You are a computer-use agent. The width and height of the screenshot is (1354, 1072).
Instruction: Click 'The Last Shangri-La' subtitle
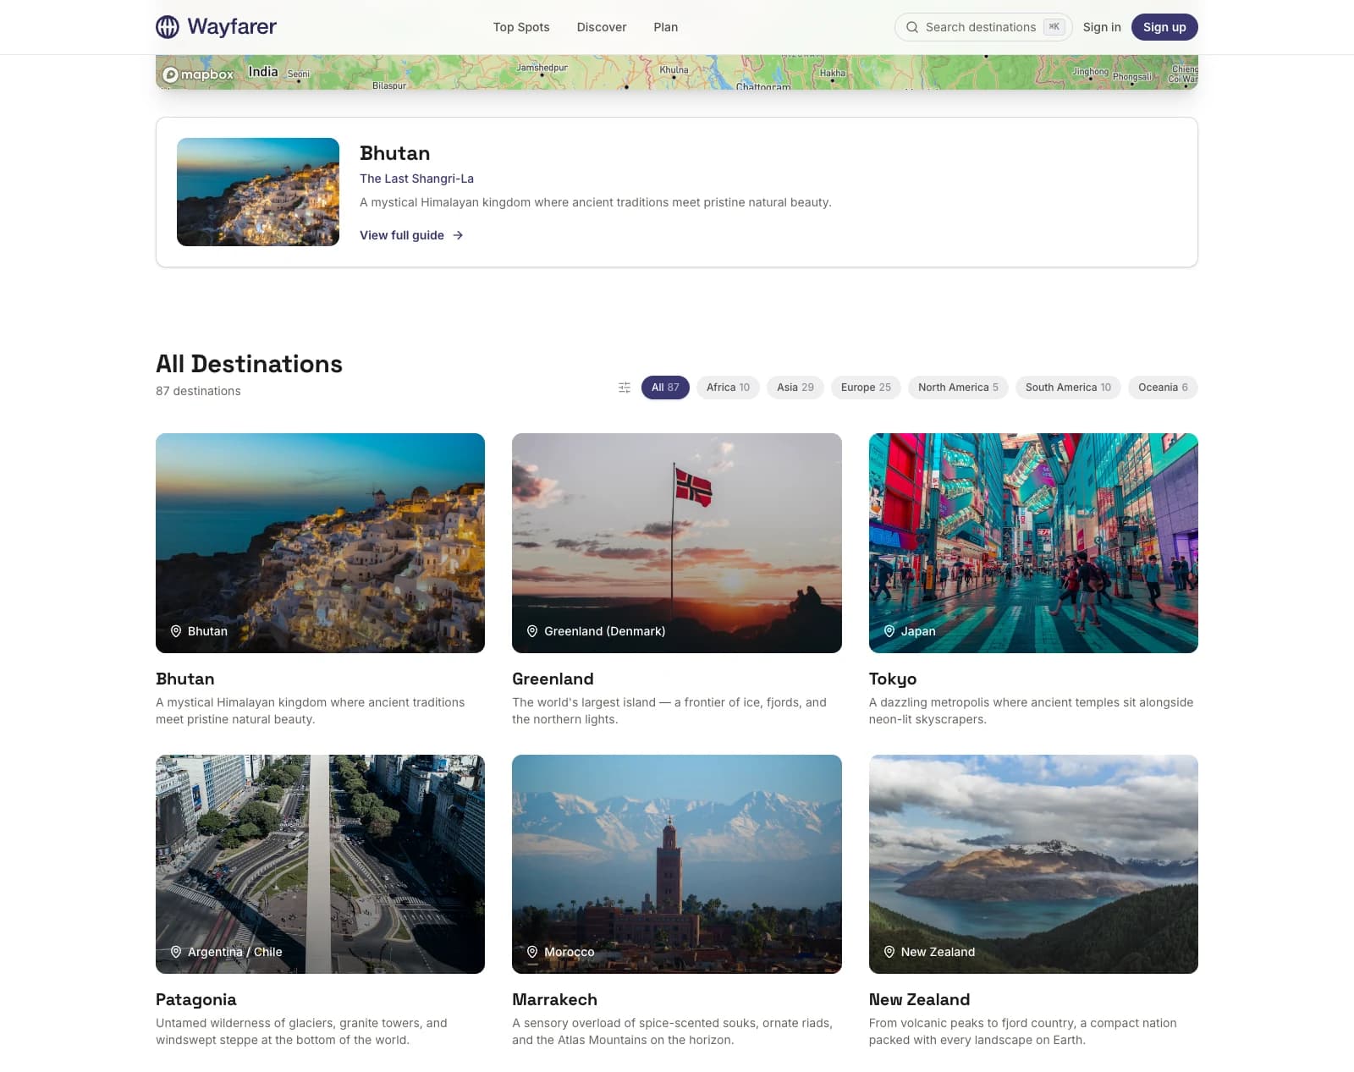pos(416,179)
